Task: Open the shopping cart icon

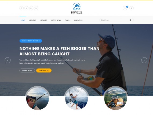Action: click(125, 8)
